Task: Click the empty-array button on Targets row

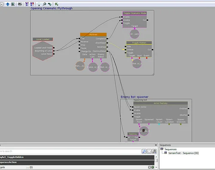Action: pos(150,167)
